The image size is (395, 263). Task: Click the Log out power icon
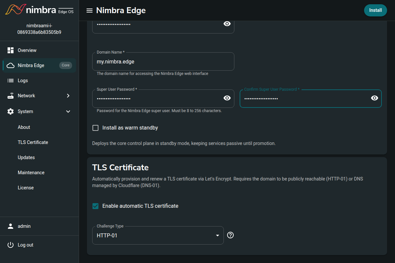click(x=11, y=245)
